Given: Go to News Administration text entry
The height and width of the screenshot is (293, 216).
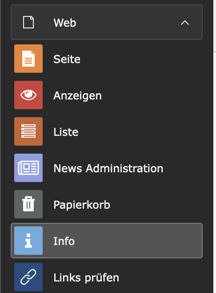Looking at the screenshot, I should [108, 168].
